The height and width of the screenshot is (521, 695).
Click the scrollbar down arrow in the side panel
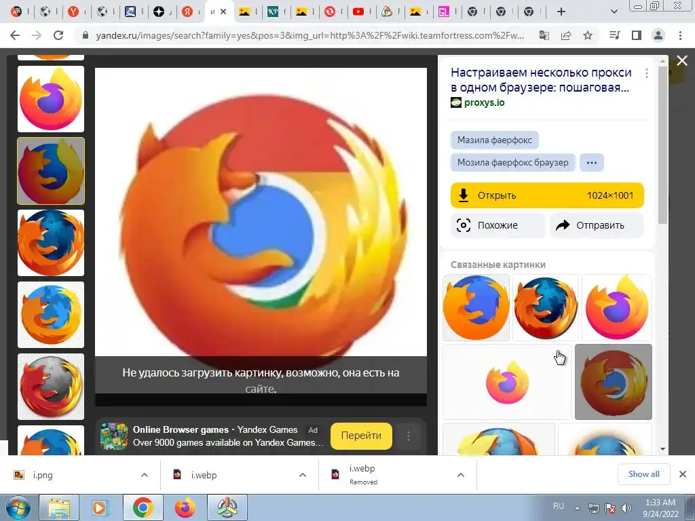[x=662, y=449]
